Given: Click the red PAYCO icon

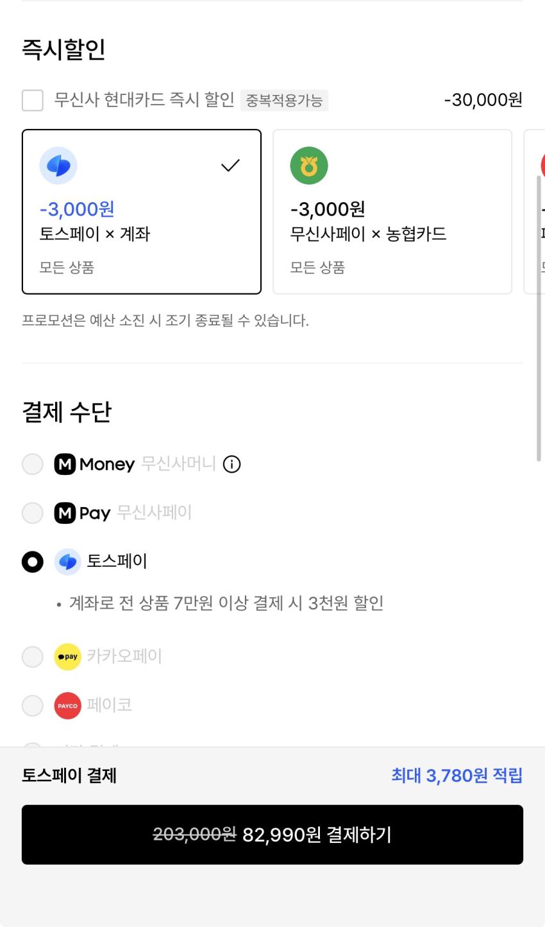Looking at the screenshot, I should click(67, 706).
